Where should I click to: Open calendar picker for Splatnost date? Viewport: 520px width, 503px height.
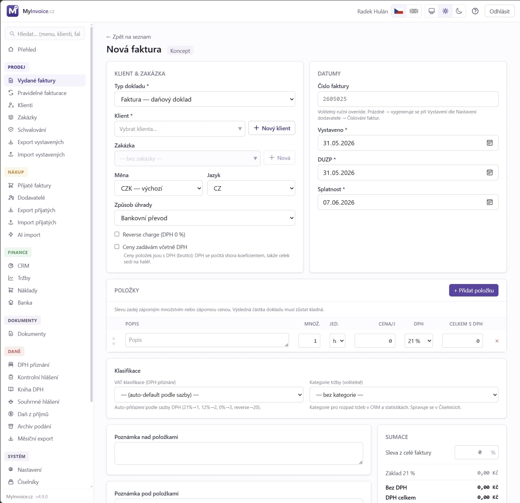click(x=490, y=202)
